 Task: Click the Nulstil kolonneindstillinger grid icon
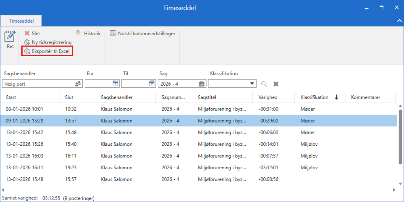(x=113, y=33)
